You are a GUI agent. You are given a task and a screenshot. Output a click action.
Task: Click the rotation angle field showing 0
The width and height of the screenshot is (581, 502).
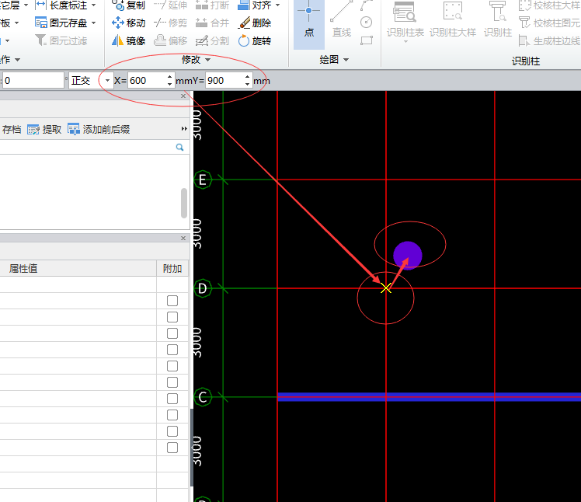tap(33, 81)
